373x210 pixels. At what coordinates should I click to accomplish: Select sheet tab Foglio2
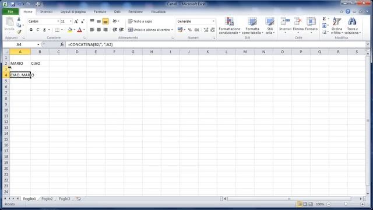[47, 198]
